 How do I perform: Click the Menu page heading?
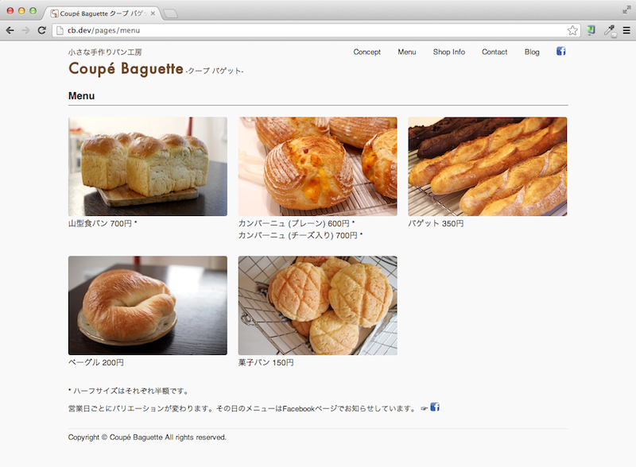[x=82, y=96]
